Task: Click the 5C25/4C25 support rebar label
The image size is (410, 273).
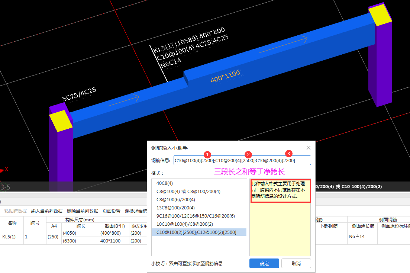Action: [x=79, y=94]
